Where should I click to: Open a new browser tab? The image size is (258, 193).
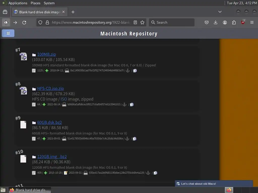pos(73,12)
